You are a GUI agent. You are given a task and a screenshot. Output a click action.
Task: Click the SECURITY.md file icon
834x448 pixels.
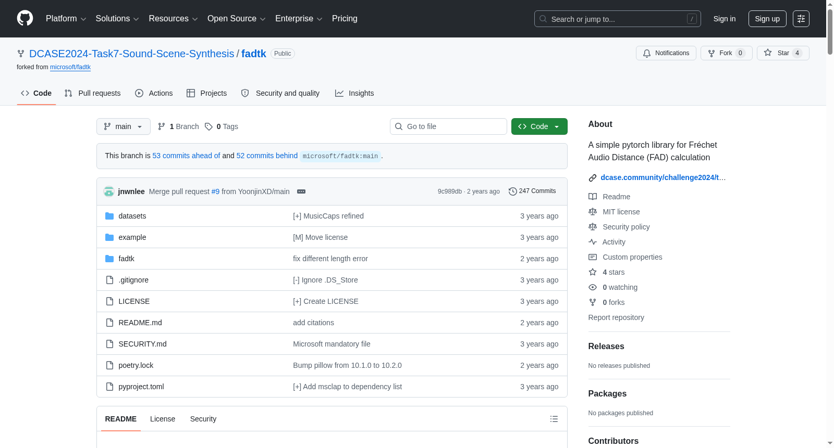[x=109, y=344]
